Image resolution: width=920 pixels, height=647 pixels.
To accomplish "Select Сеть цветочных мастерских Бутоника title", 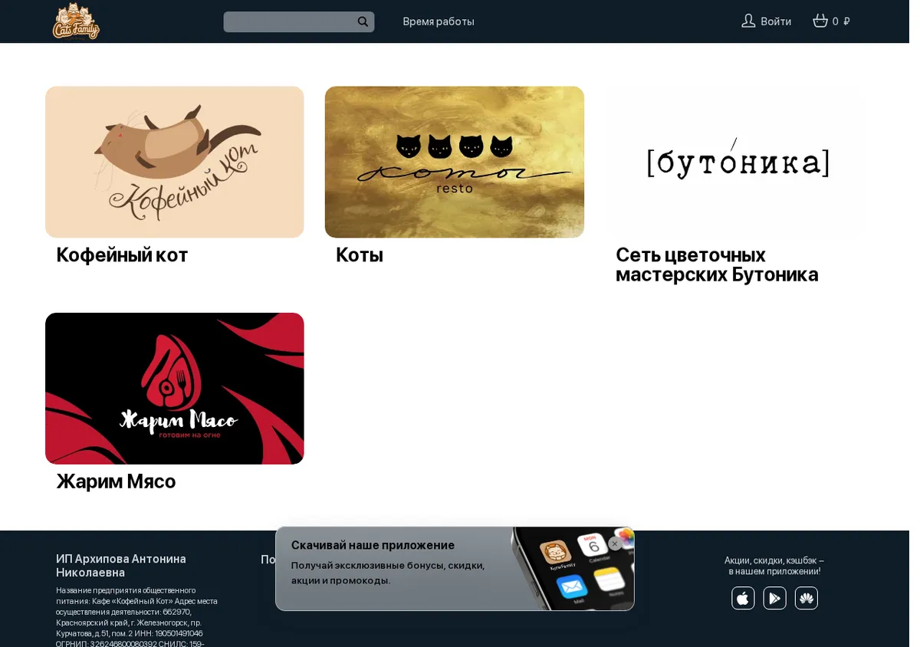I will tap(717, 264).
